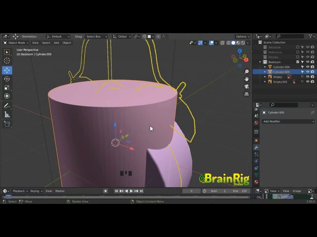The width and height of the screenshot is (317, 237).
Task: Expand Cylinder.004 in the outliner
Action: [265, 67]
